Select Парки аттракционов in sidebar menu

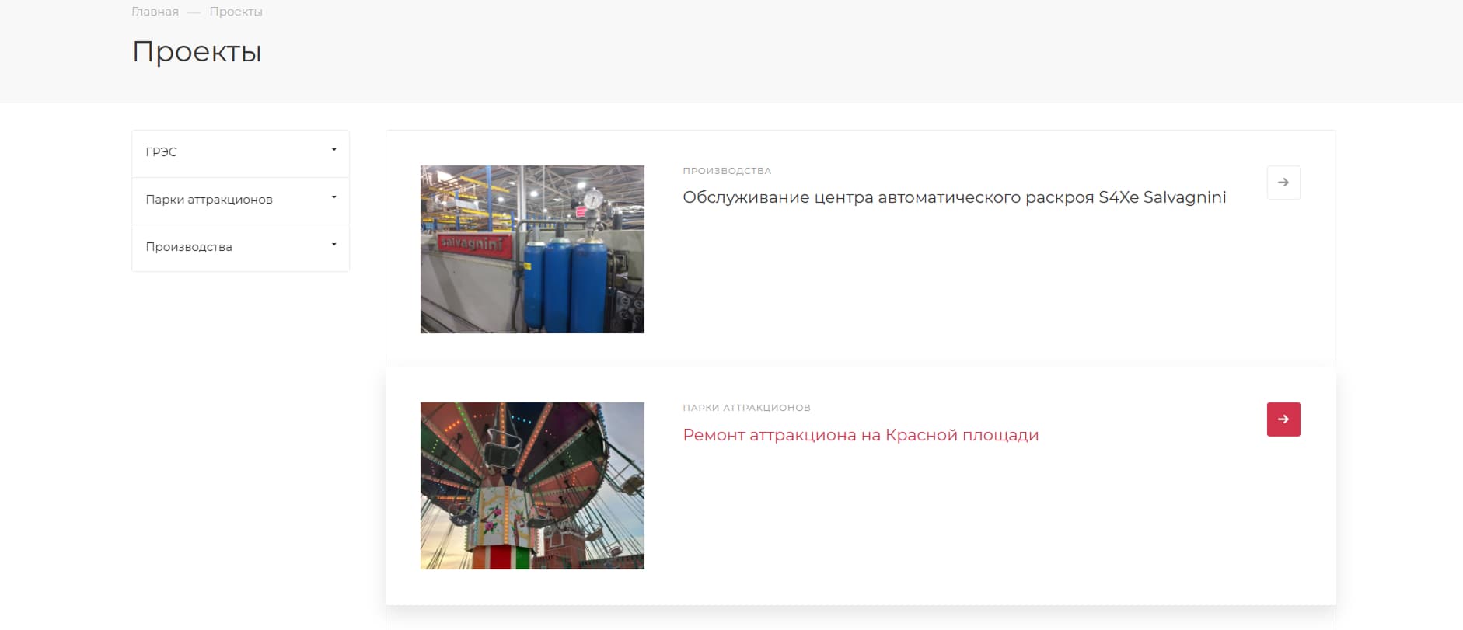[x=209, y=200]
